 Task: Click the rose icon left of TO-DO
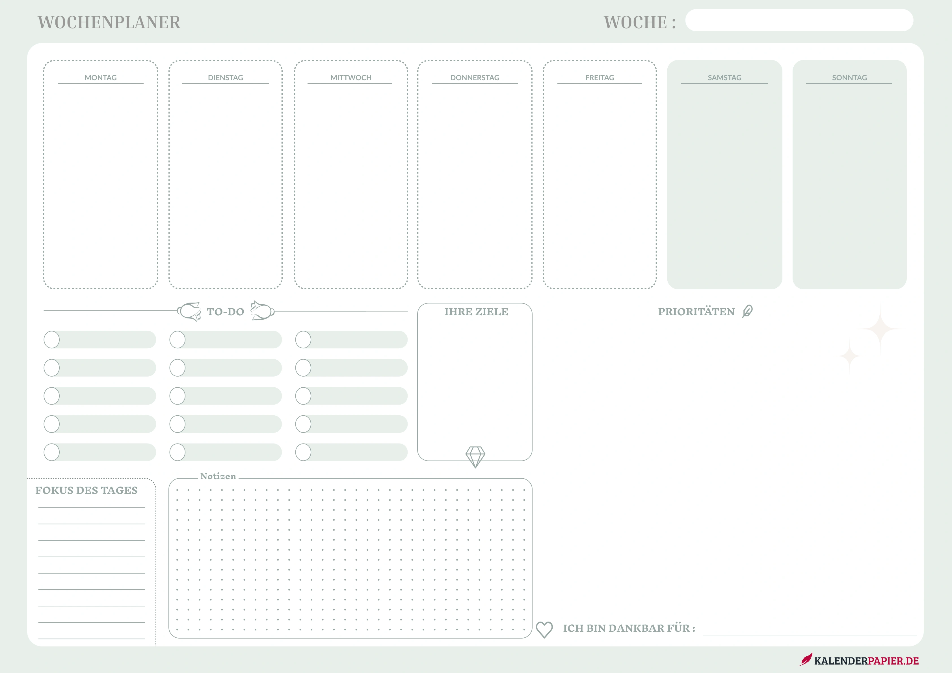[189, 312]
